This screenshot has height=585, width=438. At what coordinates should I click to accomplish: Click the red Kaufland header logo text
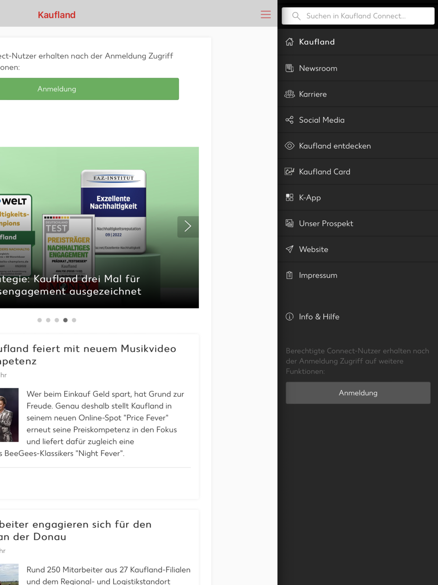(x=57, y=15)
